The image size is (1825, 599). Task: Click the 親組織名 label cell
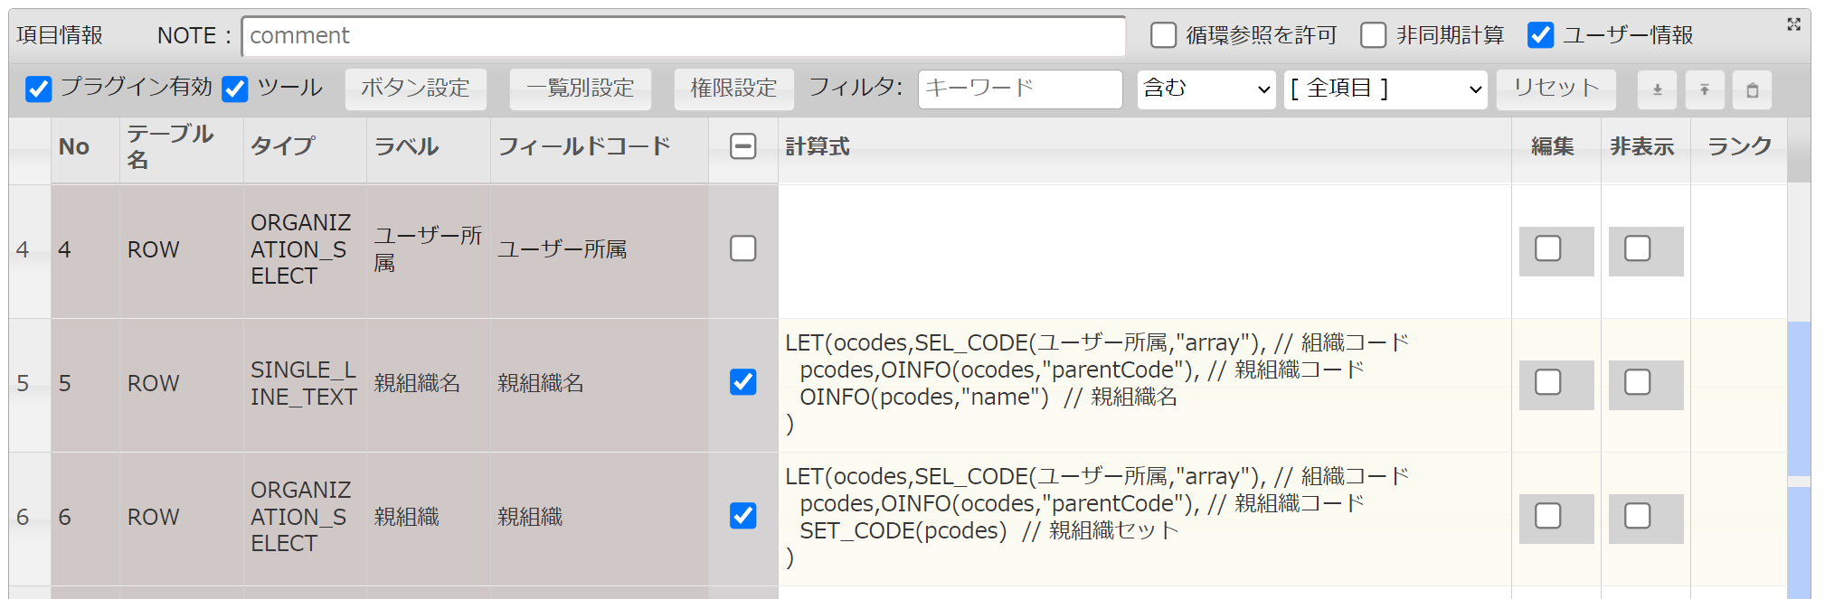click(x=429, y=385)
